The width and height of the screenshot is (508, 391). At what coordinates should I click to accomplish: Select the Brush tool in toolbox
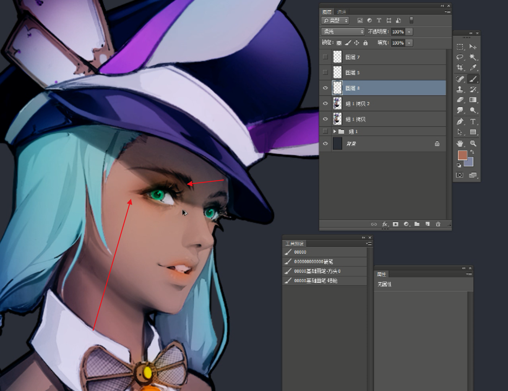(473, 79)
